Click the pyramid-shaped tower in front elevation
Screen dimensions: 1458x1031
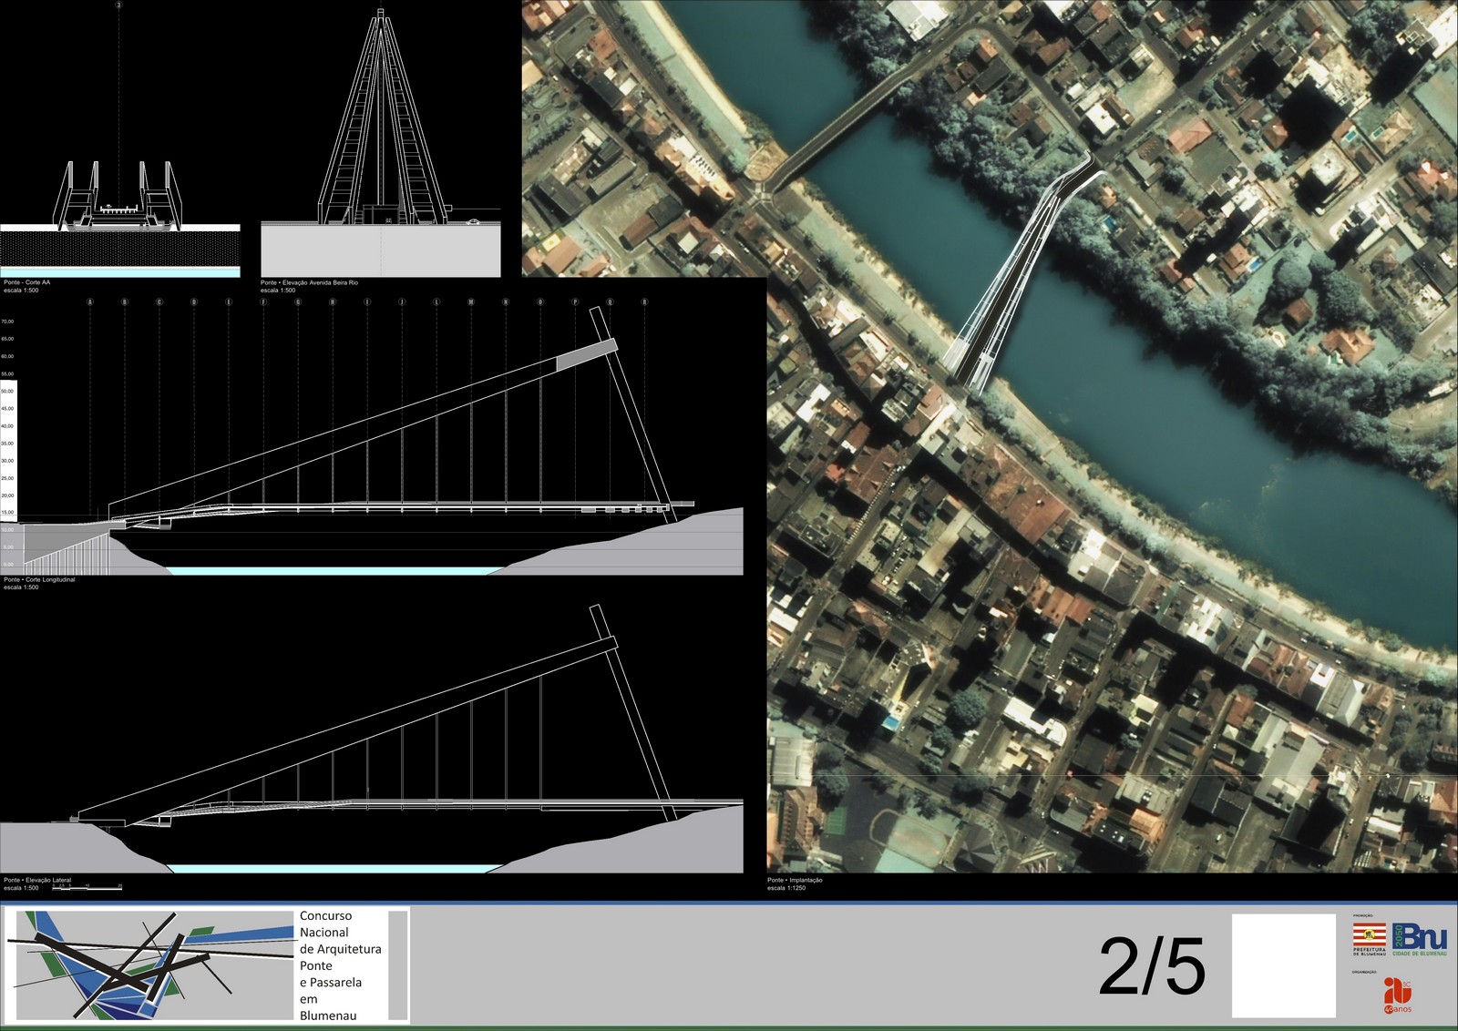pos(380,118)
